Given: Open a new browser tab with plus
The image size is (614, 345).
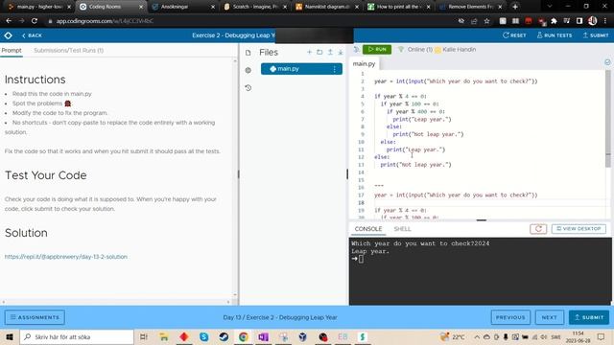Looking at the screenshot, I should tap(515, 7).
